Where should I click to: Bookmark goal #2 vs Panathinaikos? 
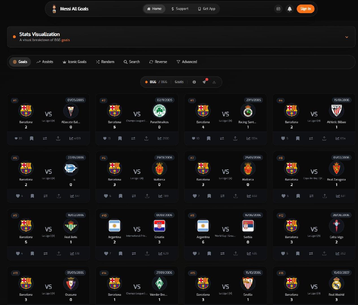120,138
